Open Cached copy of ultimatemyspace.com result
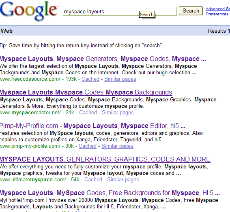The height and width of the screenshot is (212, 230). pos(93,179)
